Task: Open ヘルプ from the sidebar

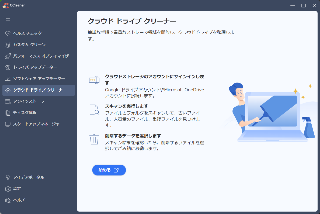Action: 39,200
